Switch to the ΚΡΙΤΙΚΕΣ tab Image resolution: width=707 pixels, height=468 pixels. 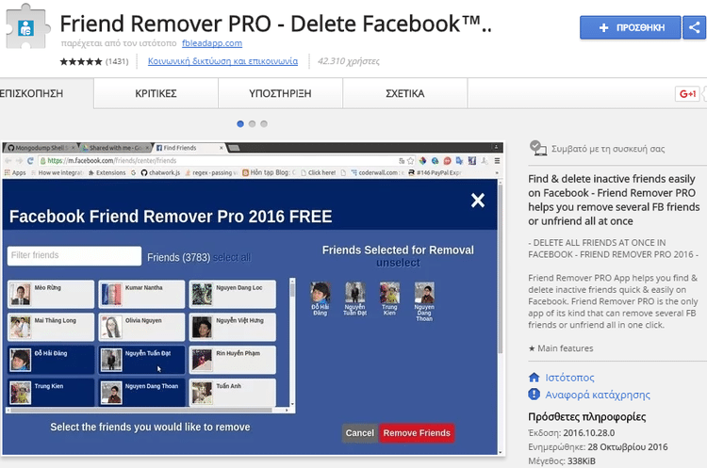(156, 93)
